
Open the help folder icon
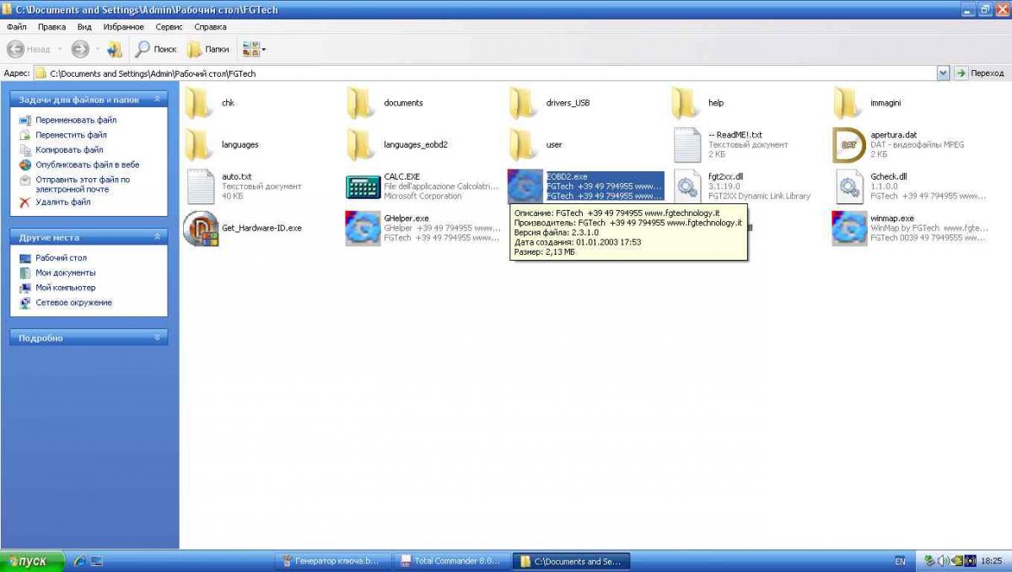[686, 103]
